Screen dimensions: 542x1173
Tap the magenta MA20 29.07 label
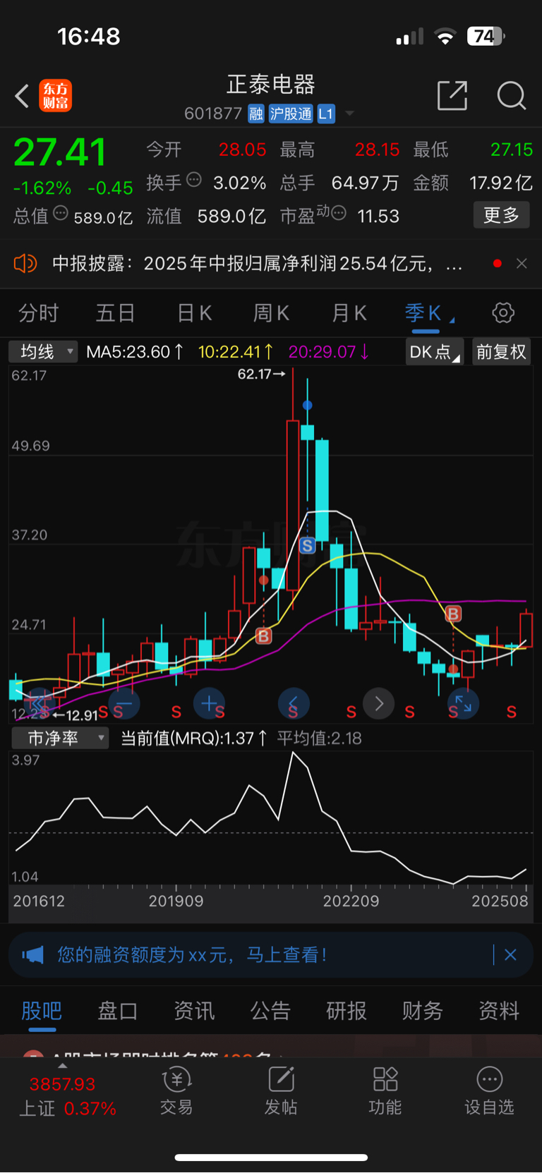pos(329,351)
